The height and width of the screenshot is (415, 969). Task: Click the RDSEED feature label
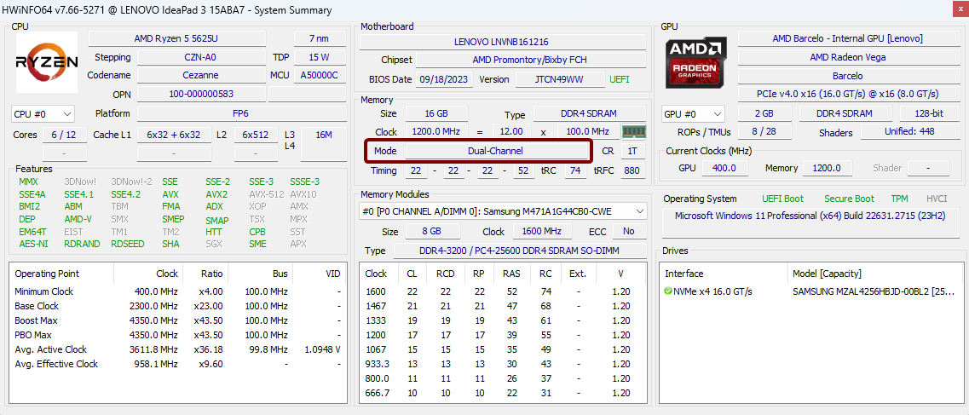pyautogui.click(x=128, y=244)
